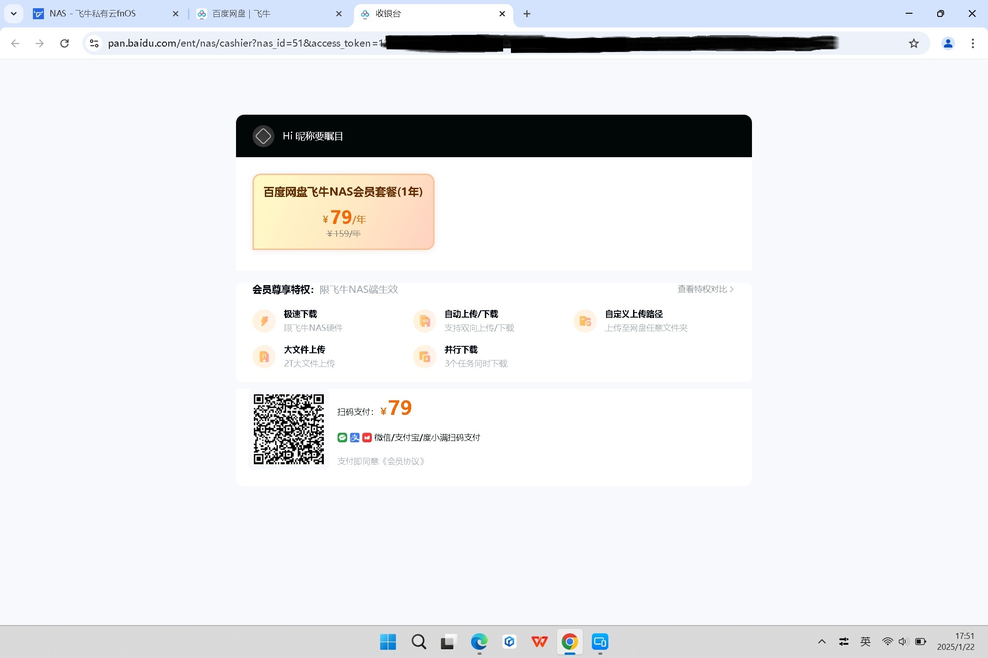The image size is (988, 658).
Task: Switch to the NAS - 飞牛私有云fnOS tab
Action: [x=106, y=14]
